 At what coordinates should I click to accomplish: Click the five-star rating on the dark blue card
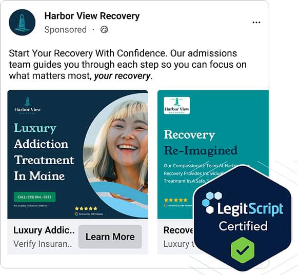(86, 208)
